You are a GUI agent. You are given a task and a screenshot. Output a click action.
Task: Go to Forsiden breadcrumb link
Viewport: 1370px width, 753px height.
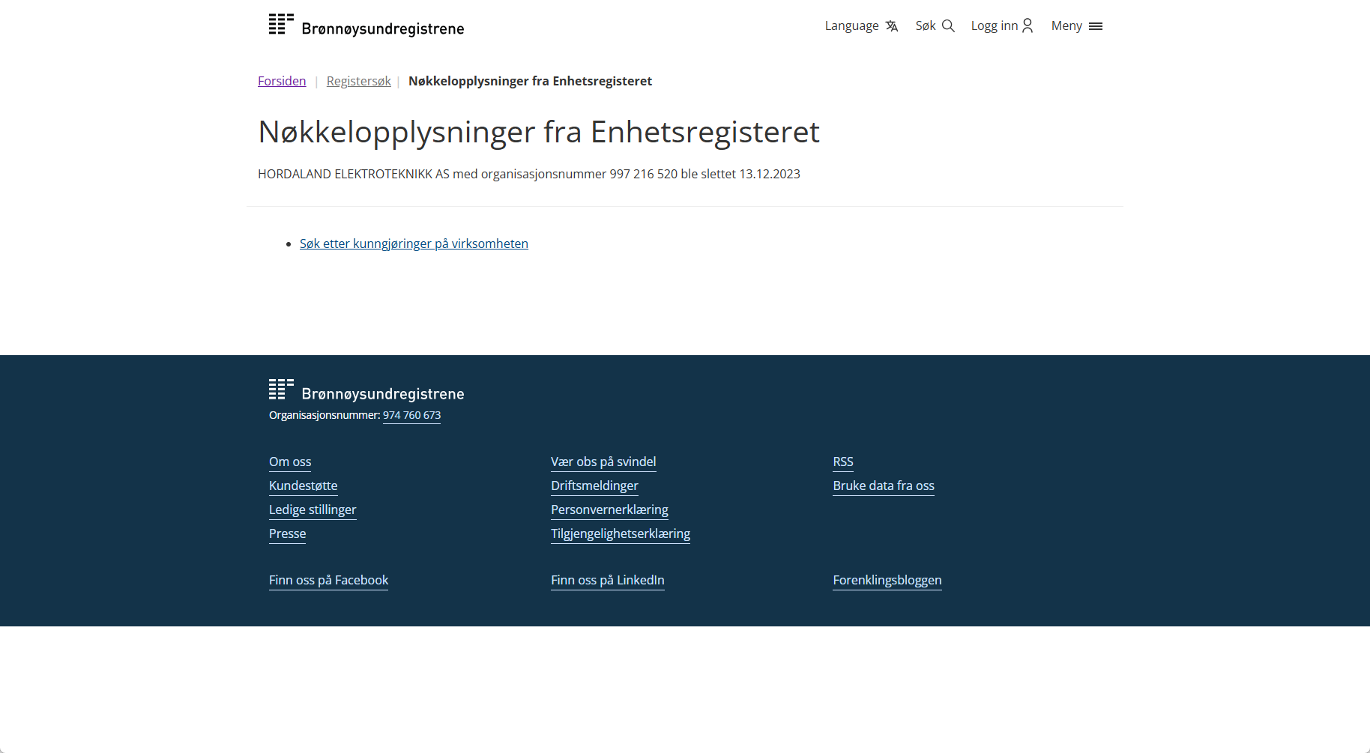(282, 81)
